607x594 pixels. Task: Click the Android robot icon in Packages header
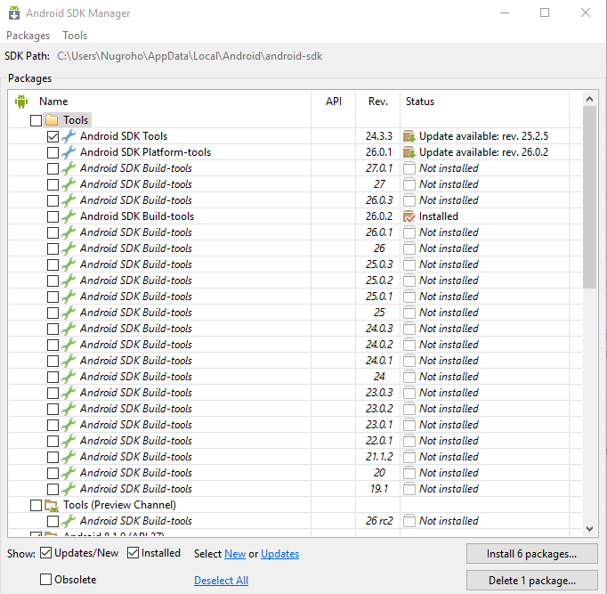coord(21,102)
